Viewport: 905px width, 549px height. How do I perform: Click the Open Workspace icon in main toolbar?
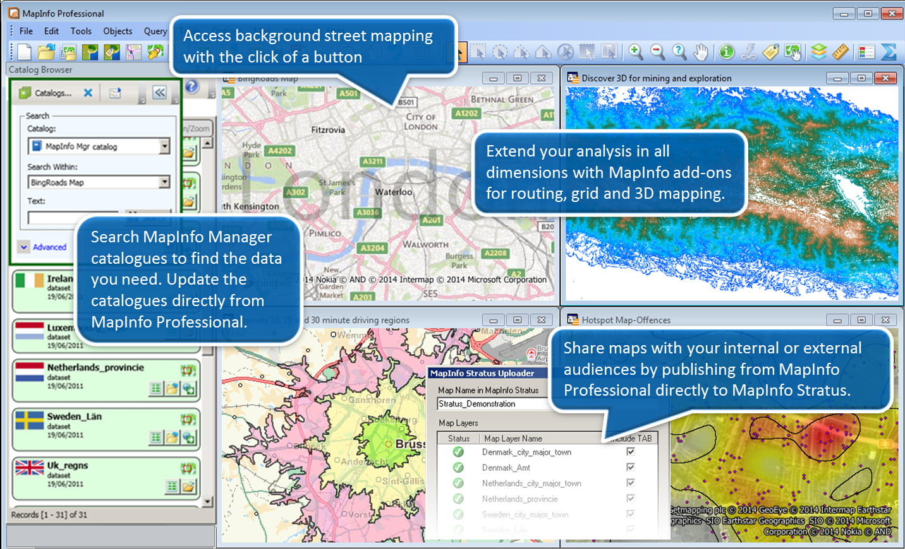pyautogui.click(x=68, y=52)
